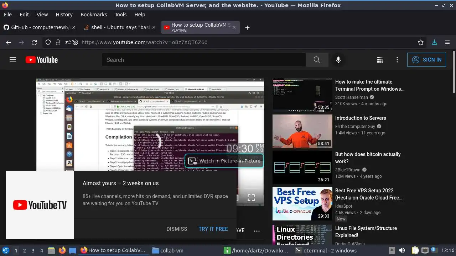The height and width of the screenshot is (256, 456).
Task: Open collab-vm window from taskbar
Action: pos(185,251)
